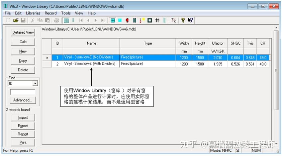Click 'Mode: NFRC' in the status bar

pos(221,150)
